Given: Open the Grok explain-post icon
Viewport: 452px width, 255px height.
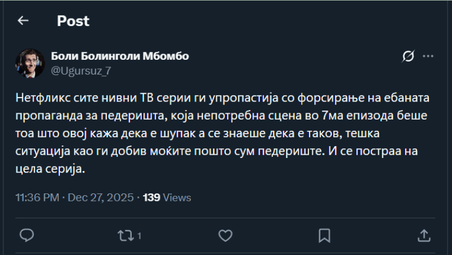Looking at the screenshot, I should [x=408, y=56].
